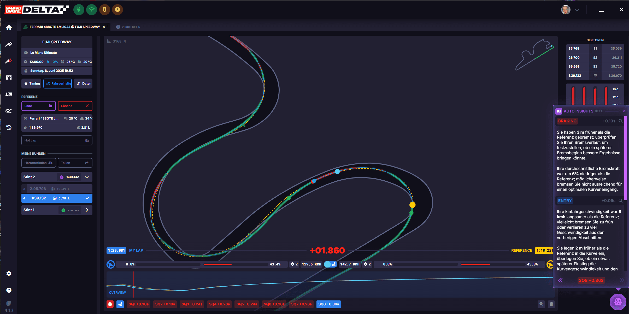This screenshot has width=629, height=314.
Task: Click the my lap brake/throttle progress bar
Action: tap(202, 264)
